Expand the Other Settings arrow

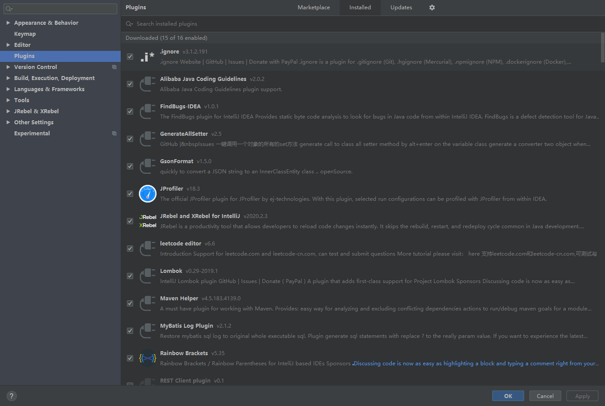8,123
